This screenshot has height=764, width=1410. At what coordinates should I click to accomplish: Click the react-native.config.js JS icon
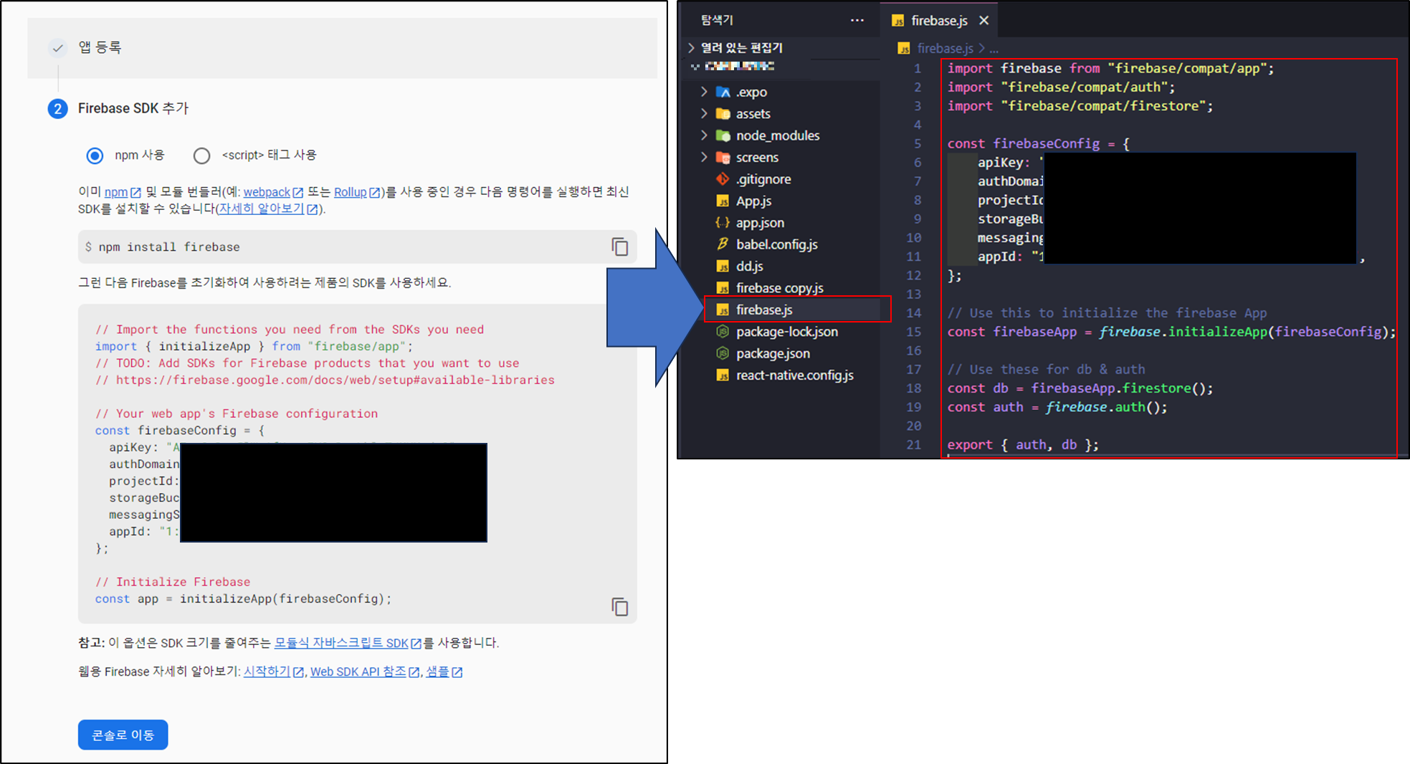(723, 375)
